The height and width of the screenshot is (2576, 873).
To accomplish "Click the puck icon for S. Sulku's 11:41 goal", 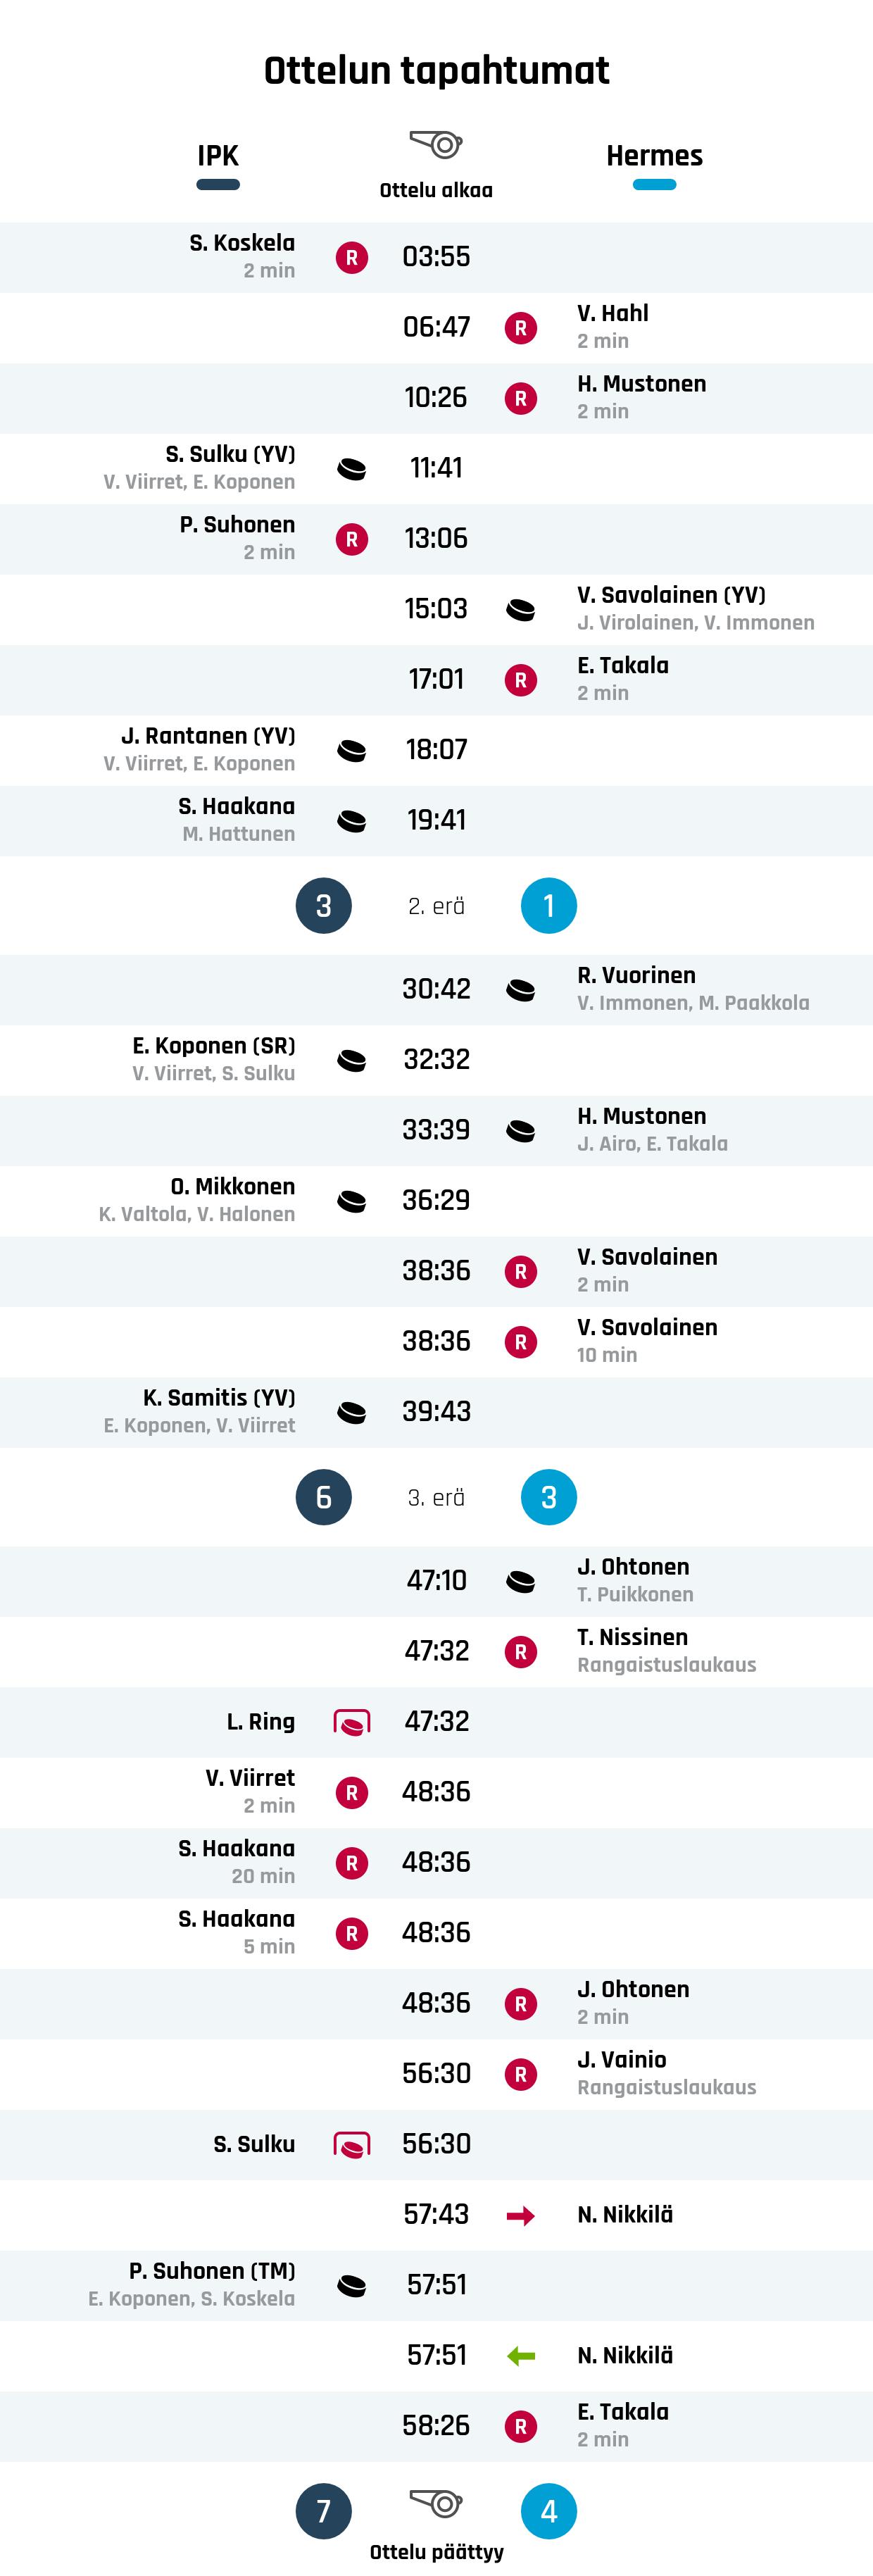I will pos(351,469).
